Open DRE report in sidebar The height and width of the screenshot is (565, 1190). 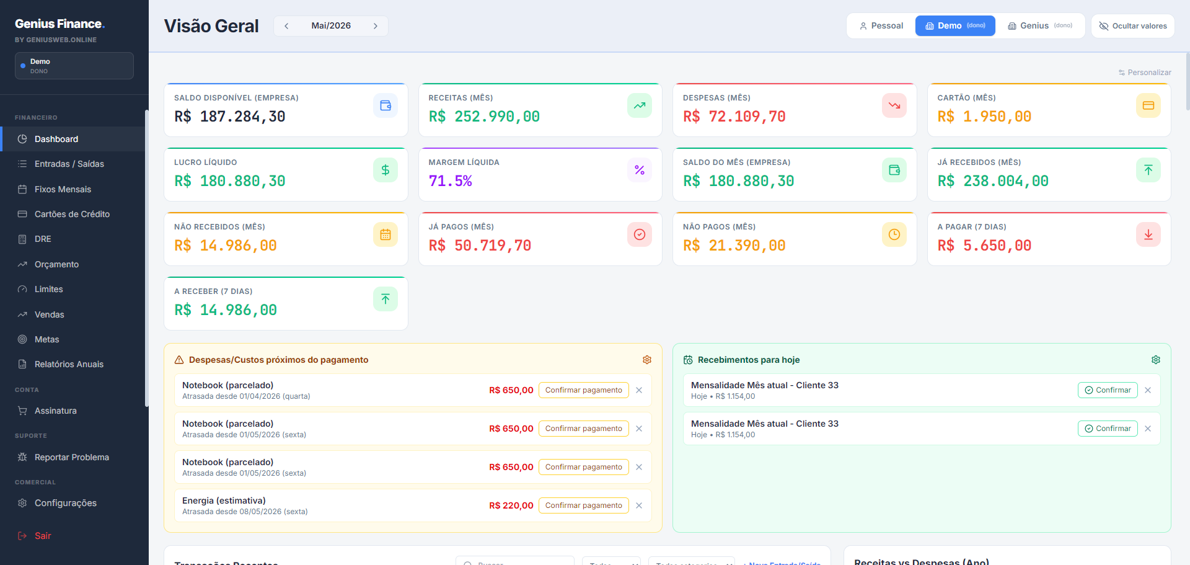tap(73, 239)
